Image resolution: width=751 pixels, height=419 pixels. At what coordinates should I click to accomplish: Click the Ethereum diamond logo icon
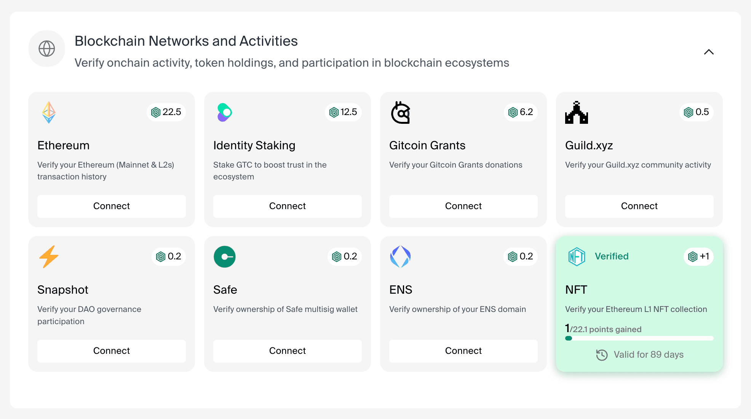pyautogui.click(x=49, y=112)
